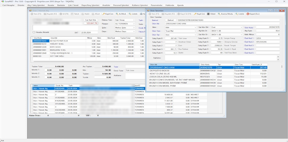Toggle Hesaba Aktarıldı checkbox
Image resolution: width=288 pixels, height=142 pixels.
point(34,32)
